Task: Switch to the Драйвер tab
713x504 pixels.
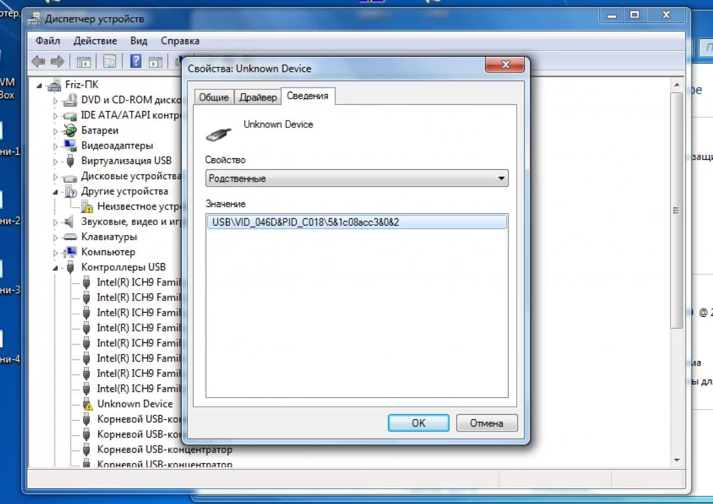Action: [257, 96]
